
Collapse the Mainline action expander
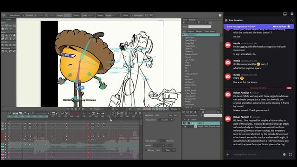click(x=183, y=35)
